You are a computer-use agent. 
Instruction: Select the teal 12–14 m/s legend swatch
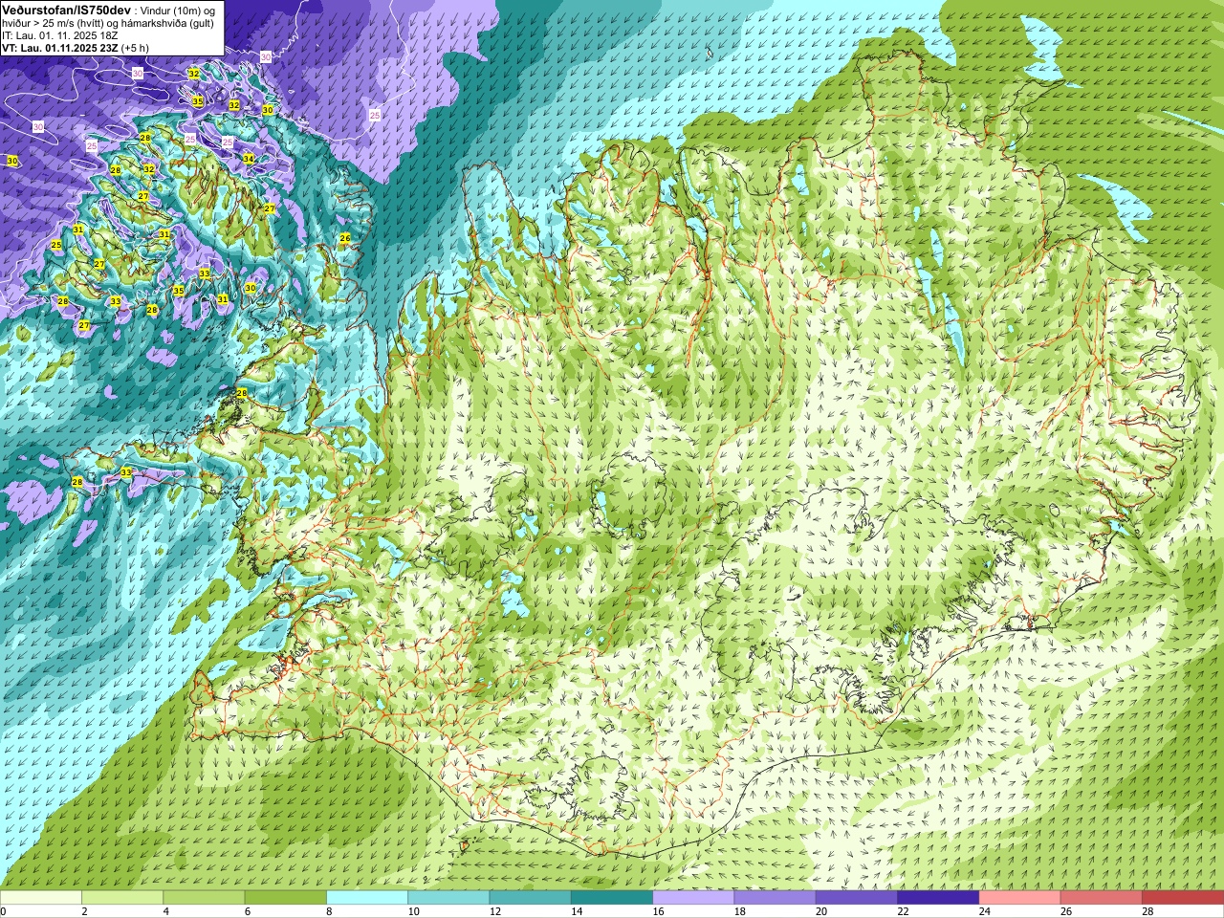[530, 898]
